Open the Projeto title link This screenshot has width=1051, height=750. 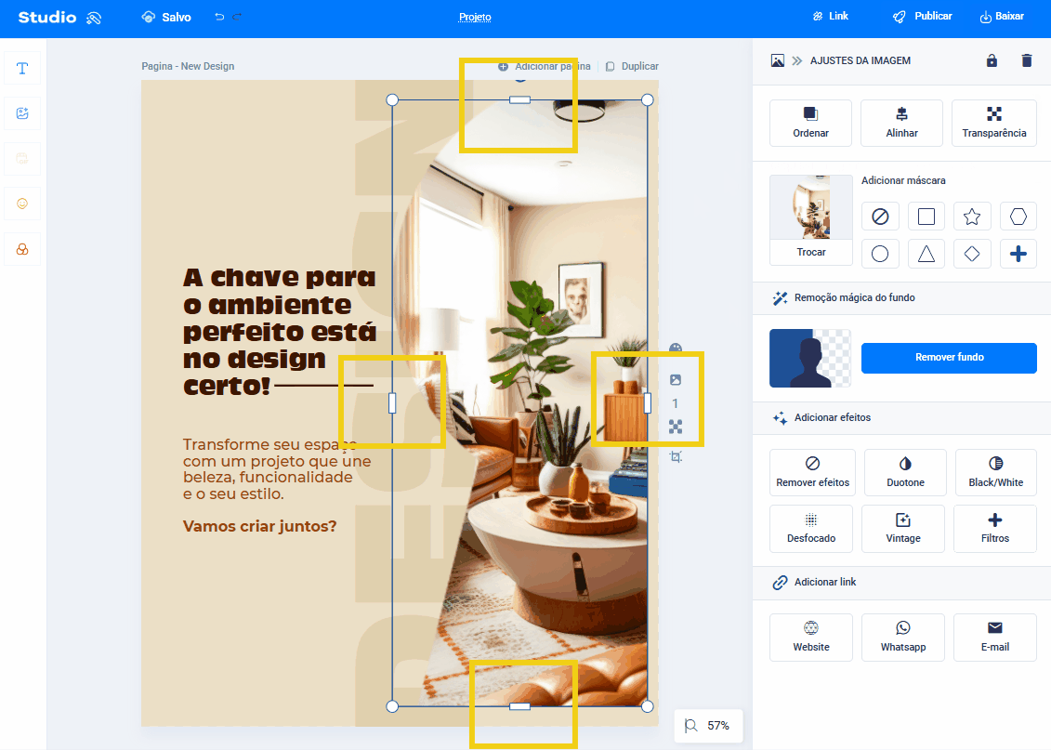475,17
